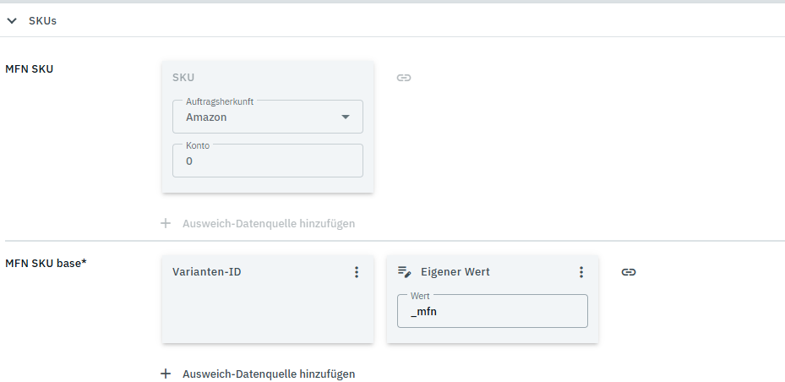The image size is (785, 382).
Task: Open the Auftragsherkunft dropdown arrow
Action: pos(345,117)
